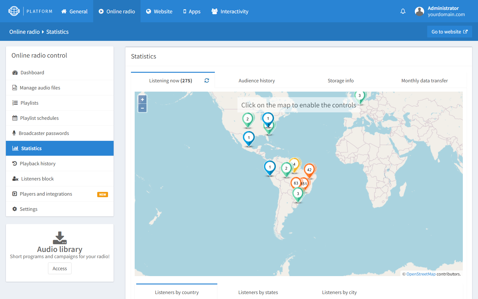Open Playlist schedules from the sidebar
This screenshot has width=478, height=299.
pyautogui.click(x=39, y=118)
